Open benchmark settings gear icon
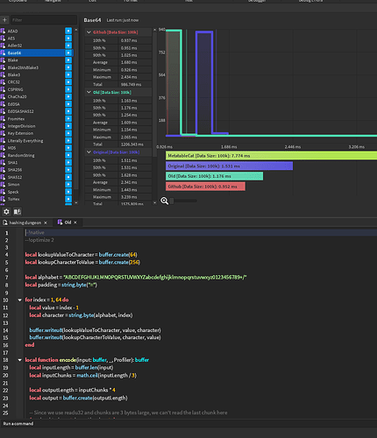 tap(6, 211)
